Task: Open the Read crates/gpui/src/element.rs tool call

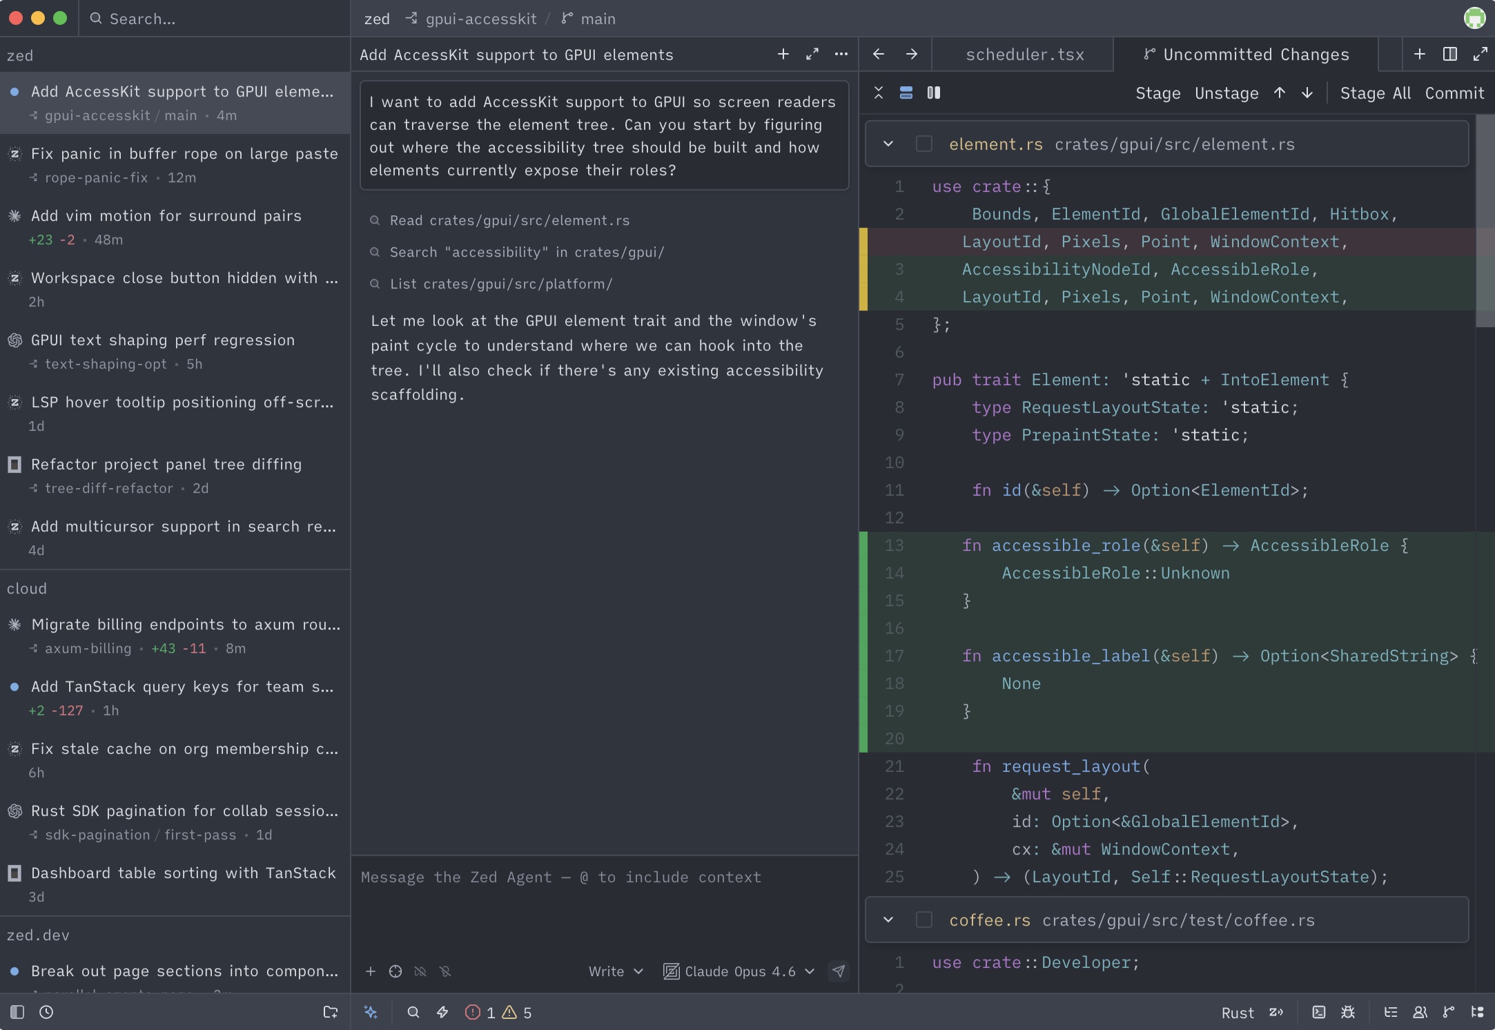Action: pyautogui.click(x=500, y=220)
